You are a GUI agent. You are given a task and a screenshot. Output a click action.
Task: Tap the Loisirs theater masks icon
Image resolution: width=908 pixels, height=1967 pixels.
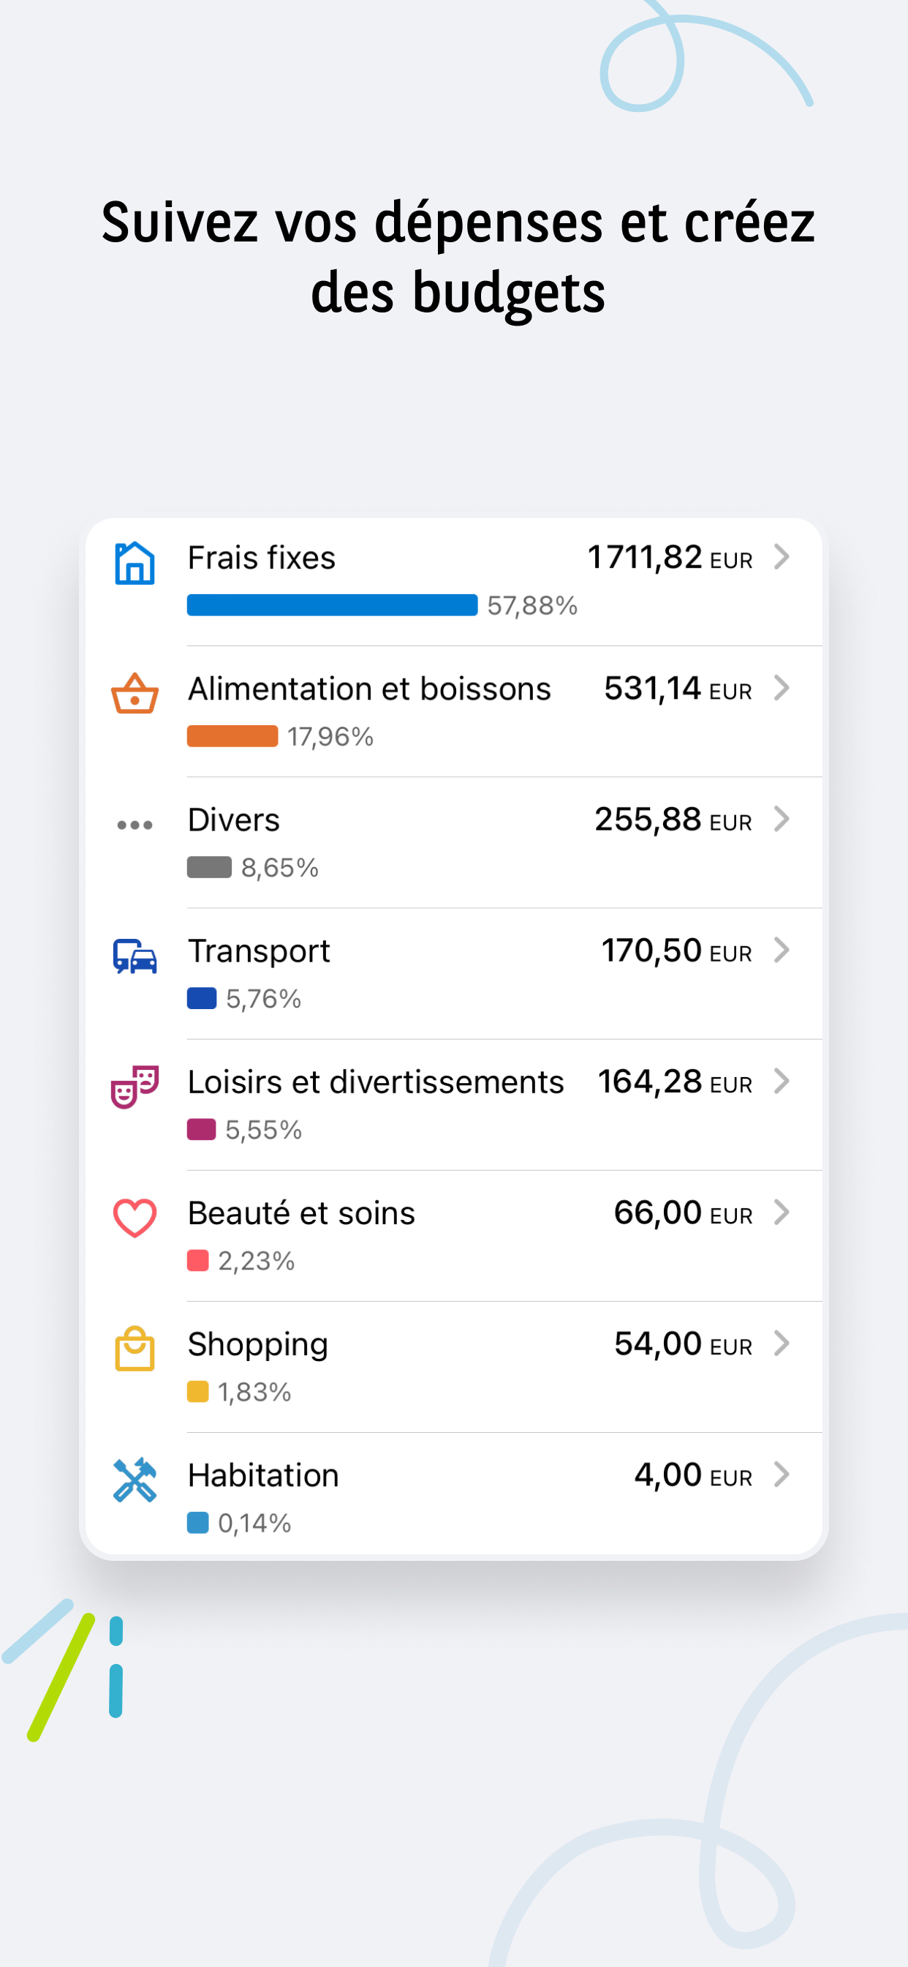135,1087
